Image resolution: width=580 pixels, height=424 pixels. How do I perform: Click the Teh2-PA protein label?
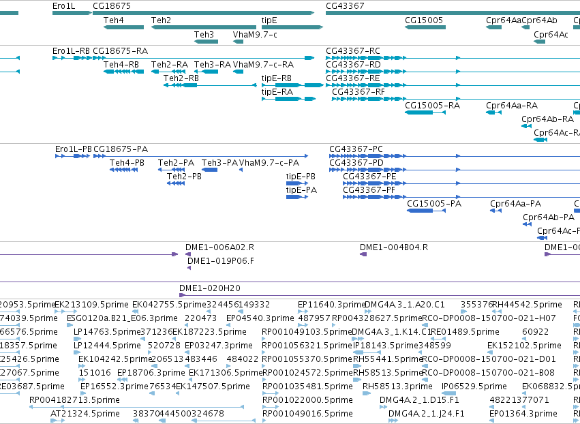click(x=176, y=163)
